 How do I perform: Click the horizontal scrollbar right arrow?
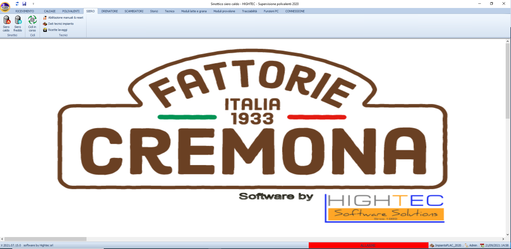click(503, 239)
